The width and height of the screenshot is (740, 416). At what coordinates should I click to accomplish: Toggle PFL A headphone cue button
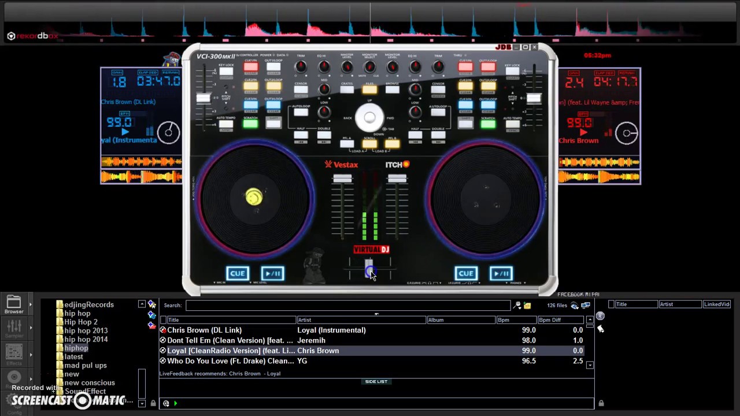pyautogui.click(x=347, y=143)
